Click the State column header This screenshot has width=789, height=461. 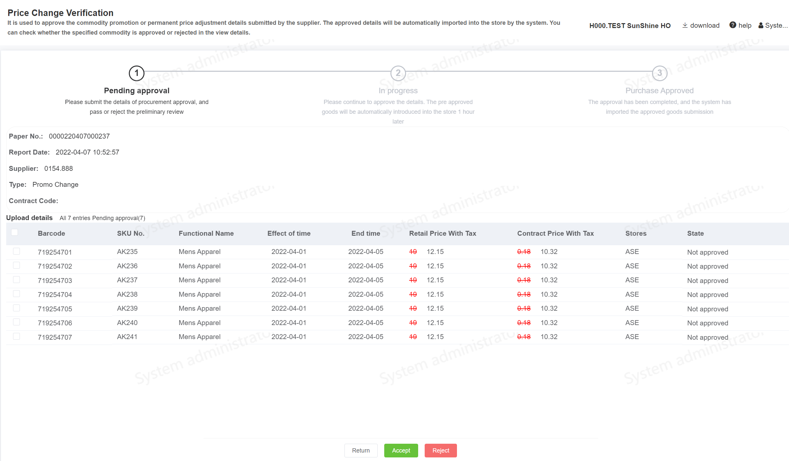pos(695,233)
